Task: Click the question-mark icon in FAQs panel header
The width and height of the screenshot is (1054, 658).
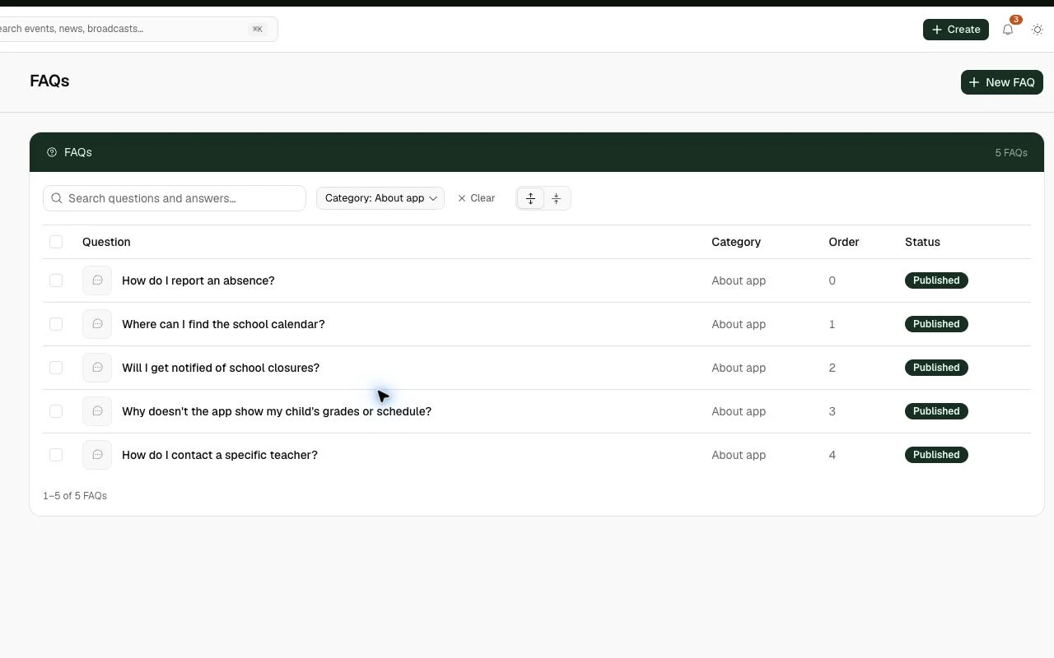Action: 52,152
